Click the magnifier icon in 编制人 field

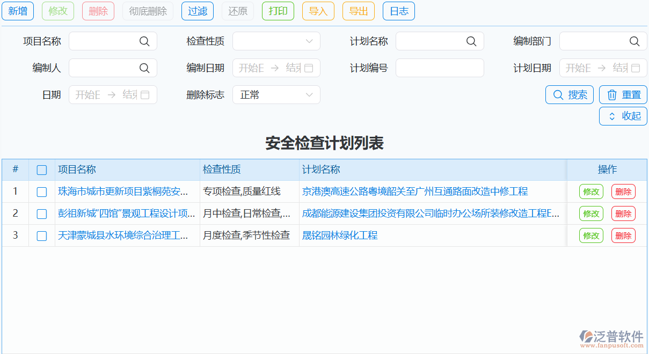tap(144, 68)
